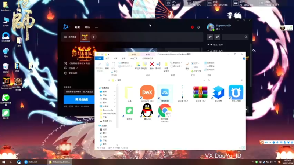Select the WinRAR archive file icon
294x165 pixels.
[x=200, y=93]
